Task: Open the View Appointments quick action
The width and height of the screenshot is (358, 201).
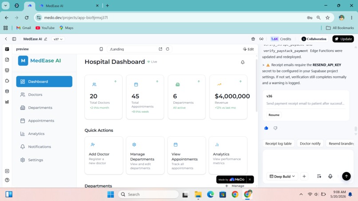Action: tap(186, 155)
